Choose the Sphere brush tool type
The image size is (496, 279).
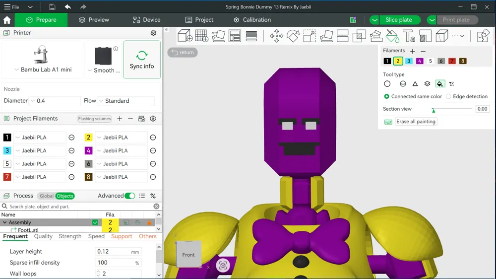coord(403,84)
